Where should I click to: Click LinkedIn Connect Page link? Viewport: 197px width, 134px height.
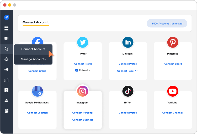coord(125,71)
